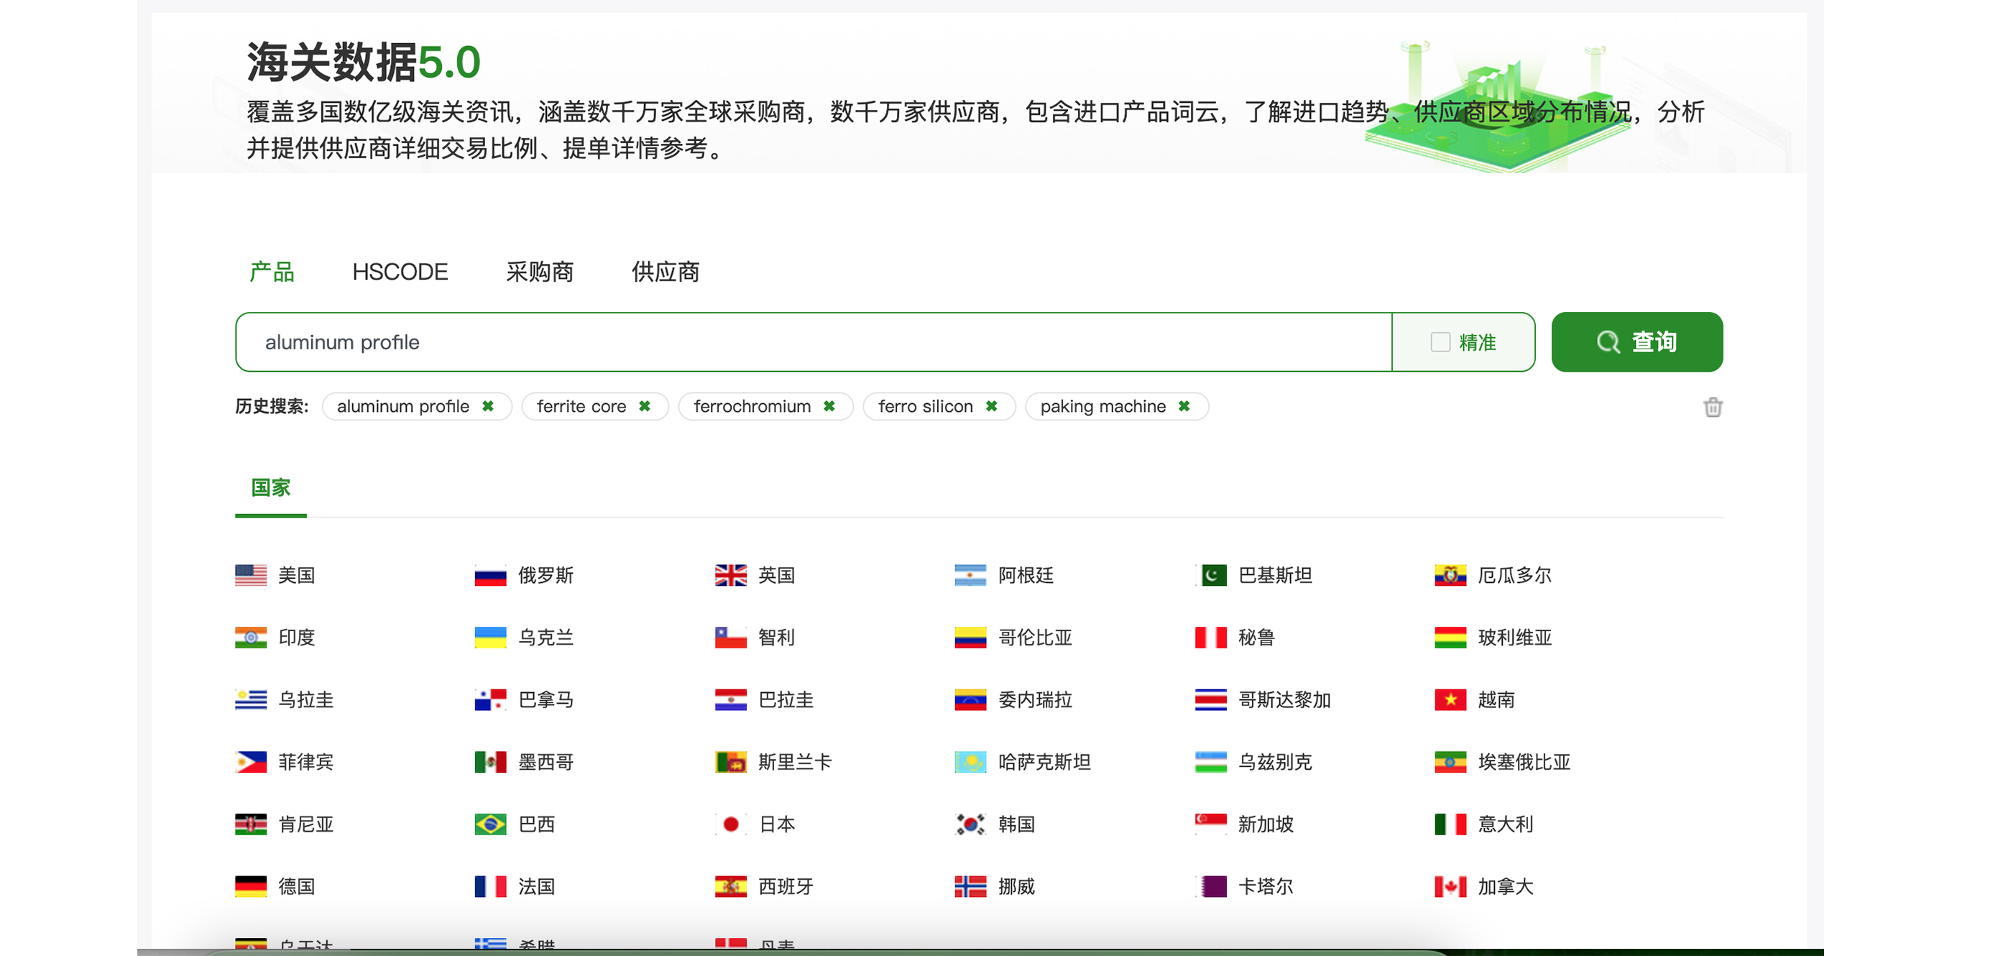1993x956 pixels.
Task: Remove ferrochromium from search history
Action: click(x=829, y=406)
